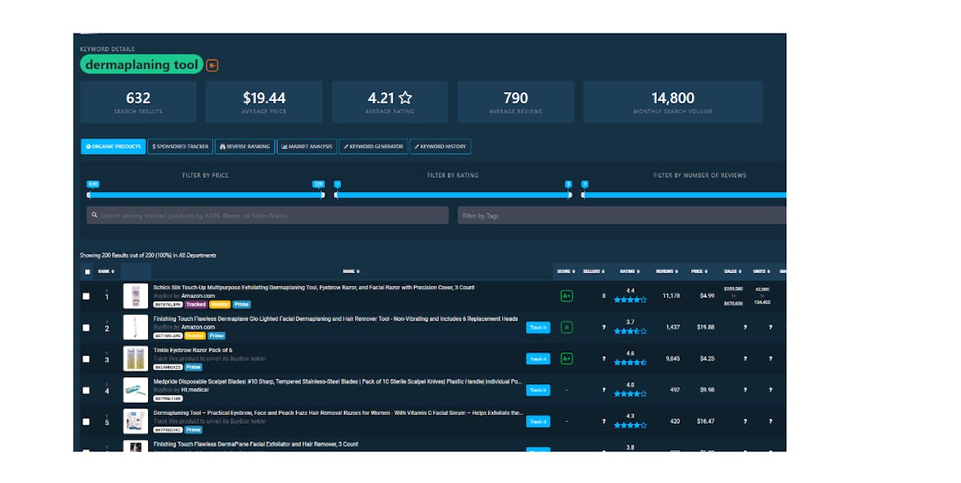Screen dimensions: 961x483
Task: Click star rating for Schick Silk (4.4)
Action: [630, 300]
